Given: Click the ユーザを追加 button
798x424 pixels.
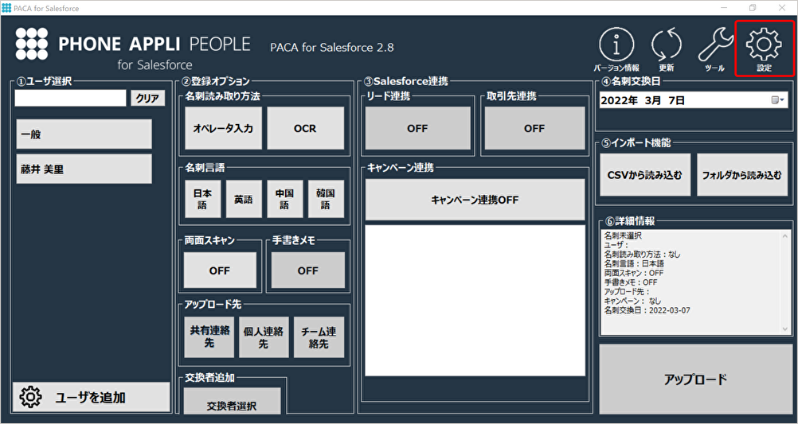Looking at the screenshot, I should (91, 397).
